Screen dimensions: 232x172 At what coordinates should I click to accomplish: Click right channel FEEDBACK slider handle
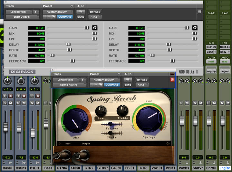point(172,61)
